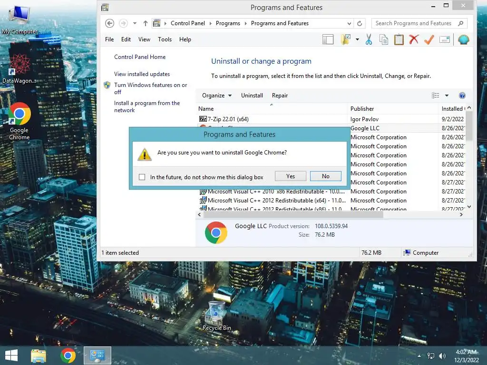The height and width of the screenshot is (365, 487).
Task: Click No in the uninstall dialog
Action: pos(325,176)
